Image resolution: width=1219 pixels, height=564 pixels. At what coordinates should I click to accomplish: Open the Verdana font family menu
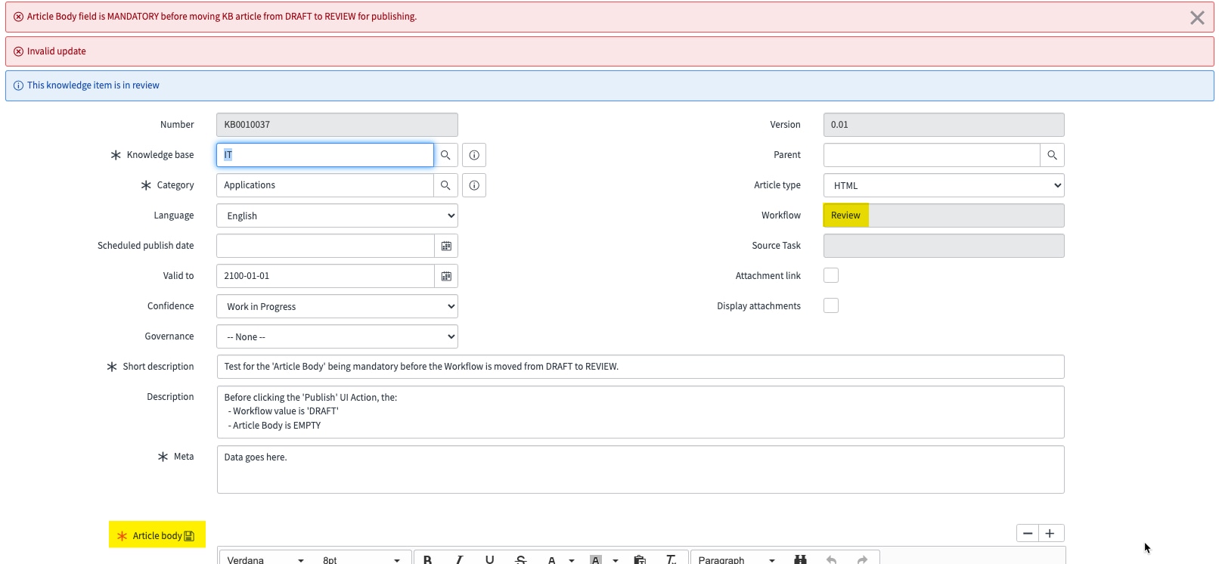265,559
